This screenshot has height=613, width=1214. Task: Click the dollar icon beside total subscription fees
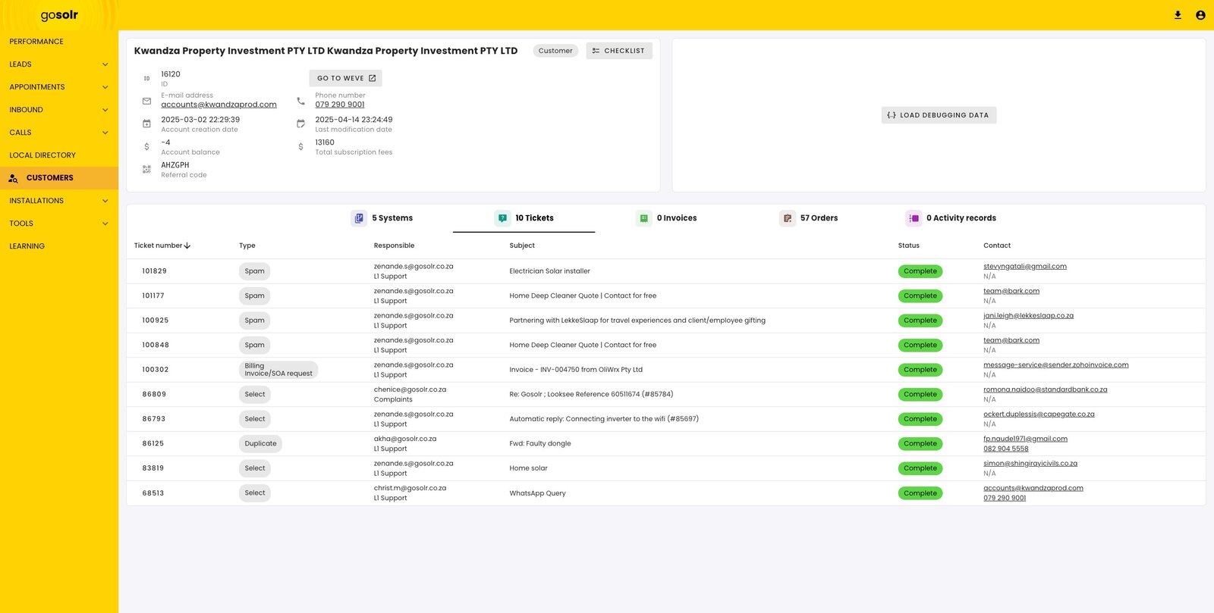tap(301, 146)
